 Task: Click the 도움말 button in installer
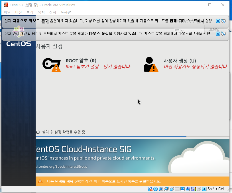(x=214, y=29)
